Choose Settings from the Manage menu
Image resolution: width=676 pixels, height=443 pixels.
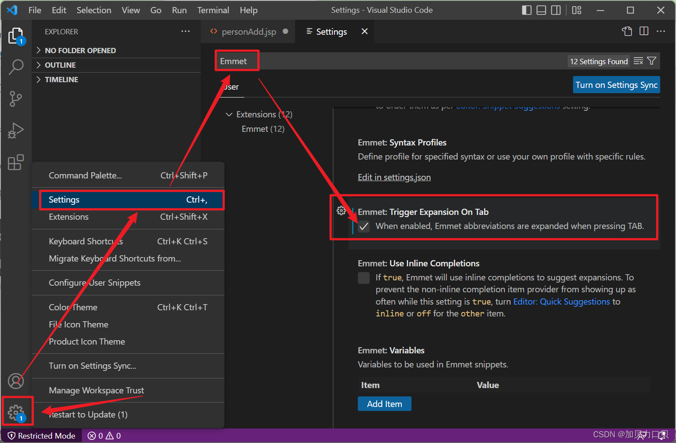(128, 200)
